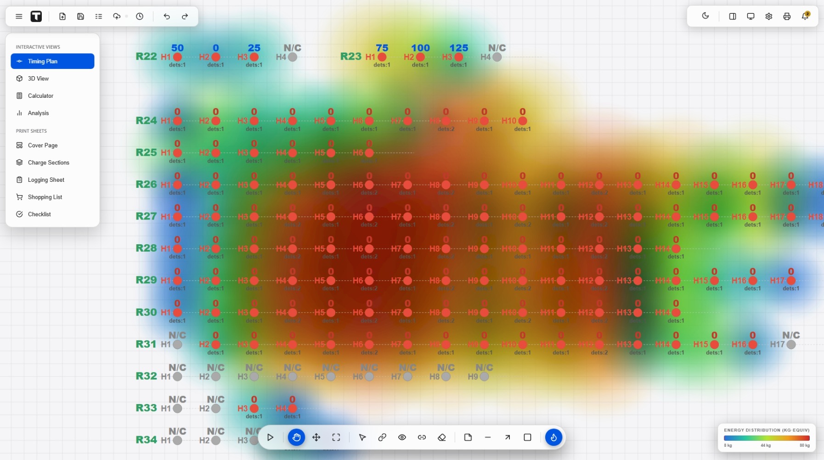
Task: Toggle visibility with the eye icon
Action: [x=402, y=438]
